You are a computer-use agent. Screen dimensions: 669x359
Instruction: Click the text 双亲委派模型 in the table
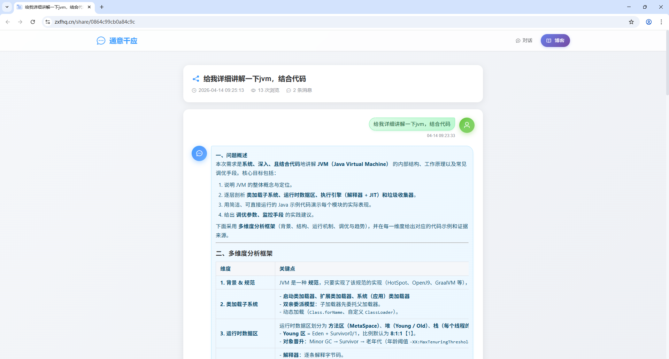pyautogui.click(x=299, y=304)
